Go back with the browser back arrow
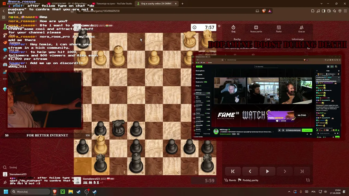The height and width of the screenshot is (196, 349). coord(4,11)
